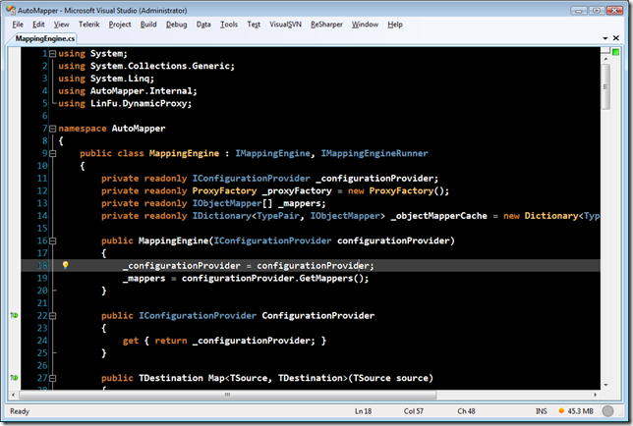Click the Ready status text
The image size is (633, 426).
pyautogui.click(x=20, y=411)
